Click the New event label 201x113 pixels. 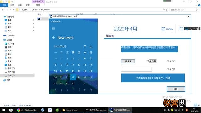pyautogui.click(x=66, y=38)
